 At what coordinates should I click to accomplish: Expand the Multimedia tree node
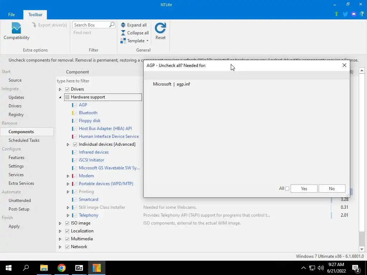(60, 239)
